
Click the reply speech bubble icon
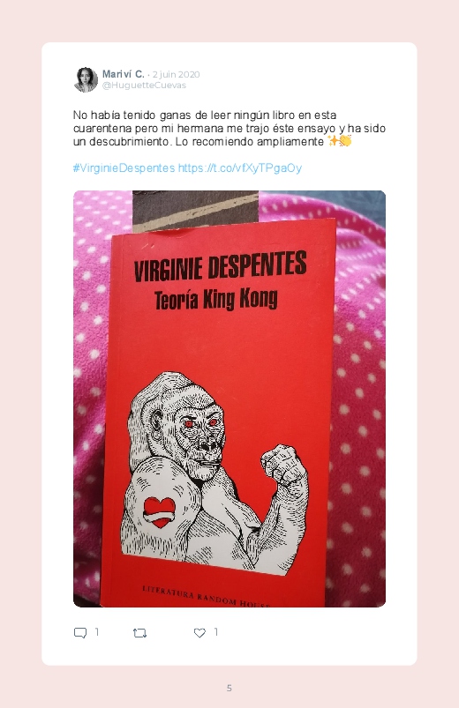click(80, 632)
